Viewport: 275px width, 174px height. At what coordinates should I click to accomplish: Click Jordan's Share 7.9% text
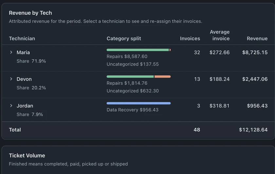point(30,114)
